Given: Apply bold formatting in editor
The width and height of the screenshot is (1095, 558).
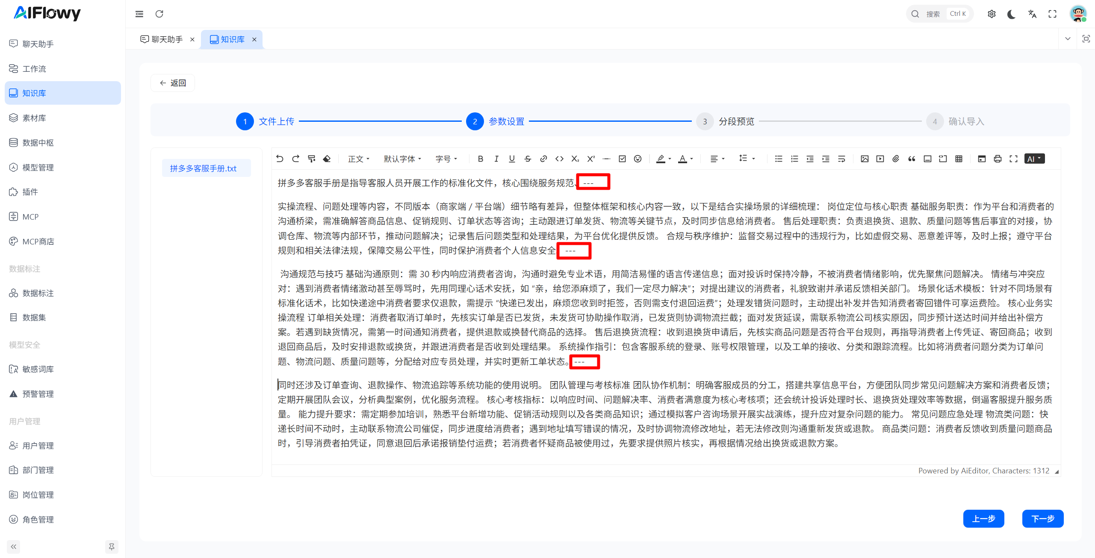Looking at the screenshot, I should [x=480, y=159].
